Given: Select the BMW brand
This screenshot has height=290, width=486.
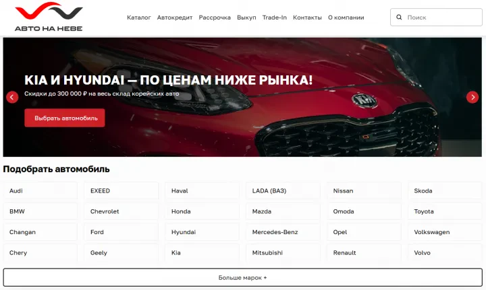Looking at the screenshot, I should click(x=40, y=211).
